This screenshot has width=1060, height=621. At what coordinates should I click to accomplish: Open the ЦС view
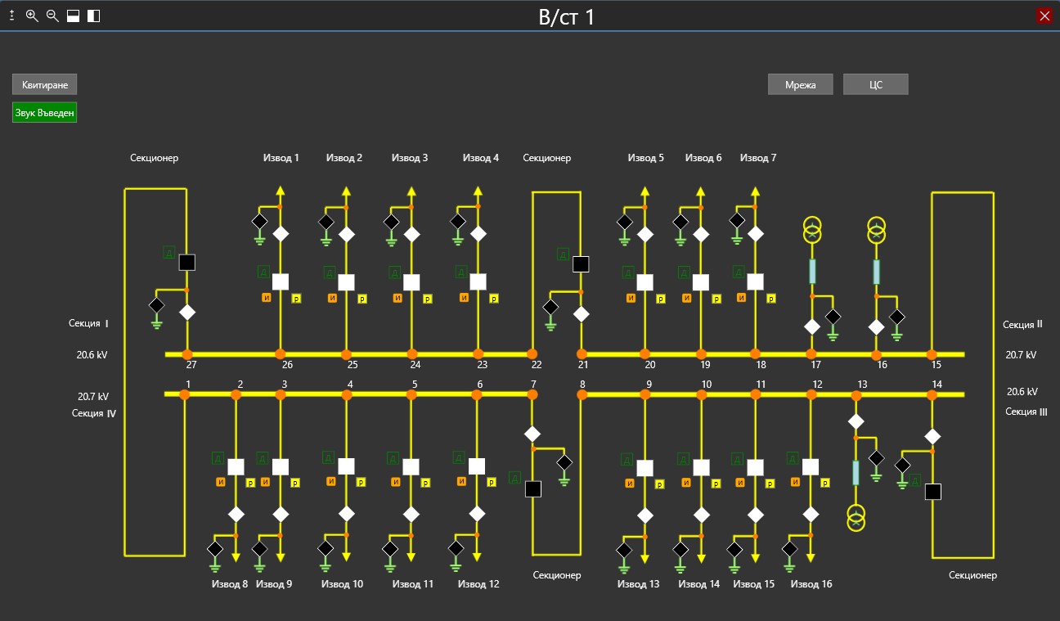tap(875, 84)
